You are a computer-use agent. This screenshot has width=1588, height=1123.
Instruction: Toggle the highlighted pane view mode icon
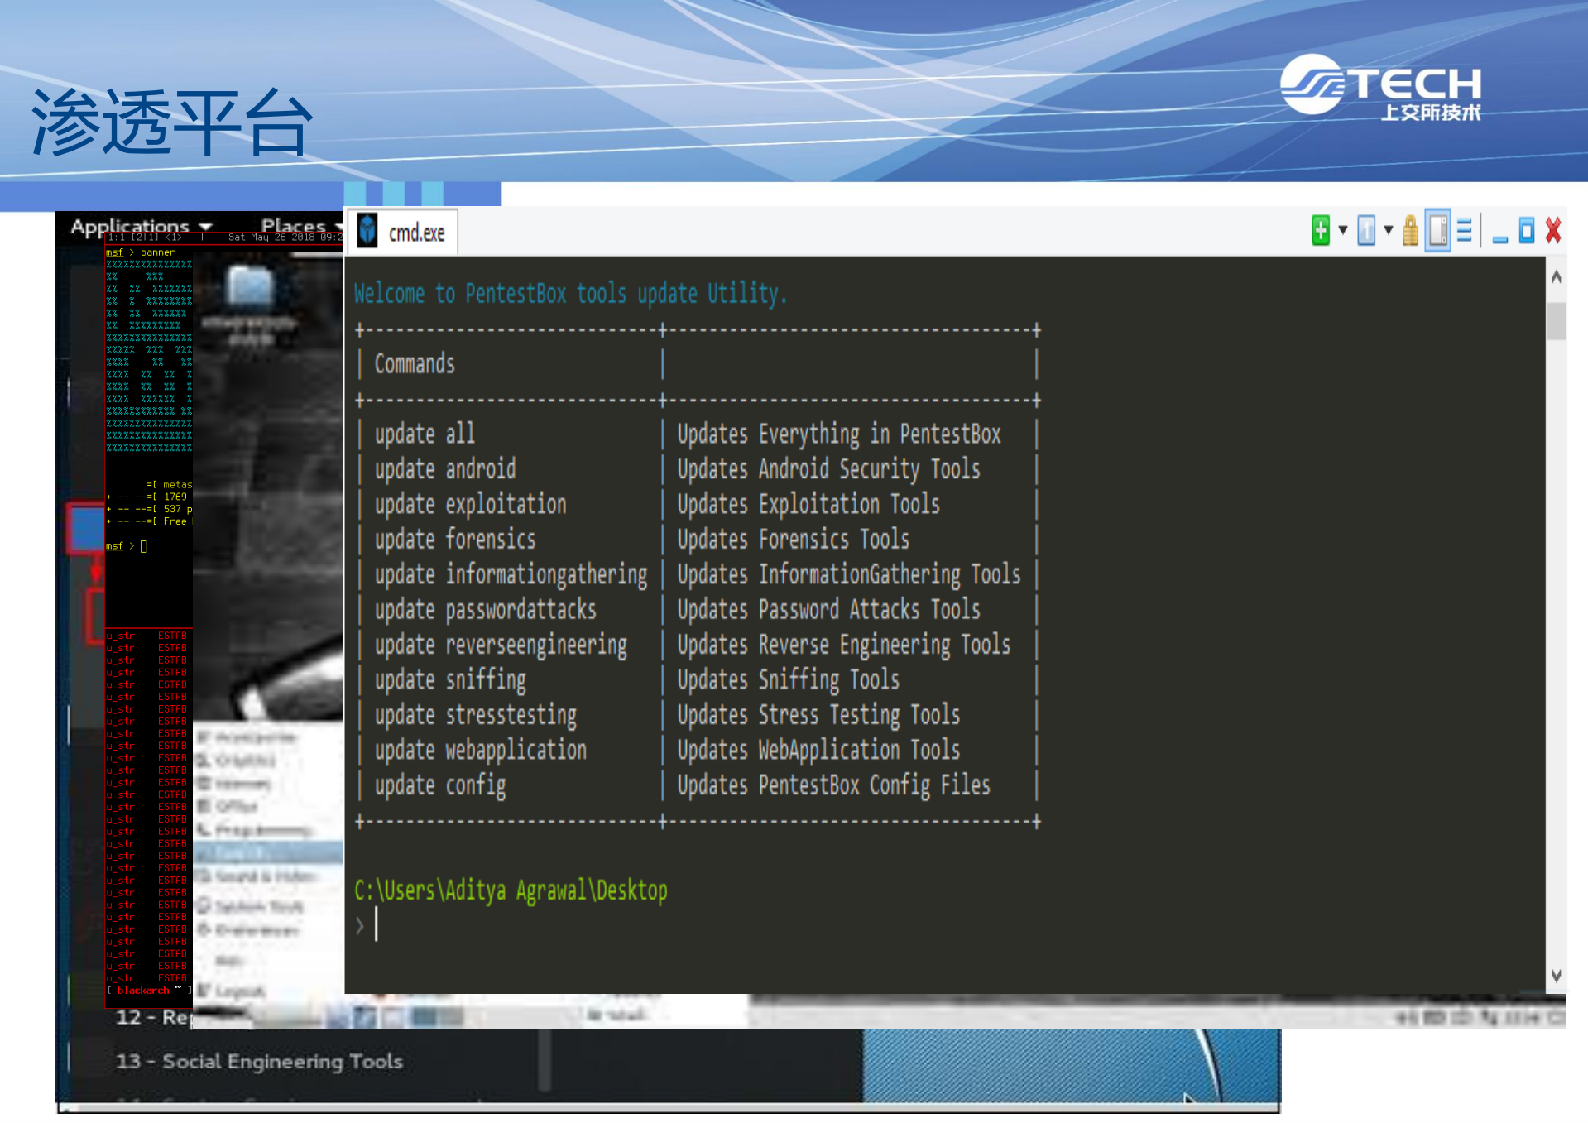1437,230
